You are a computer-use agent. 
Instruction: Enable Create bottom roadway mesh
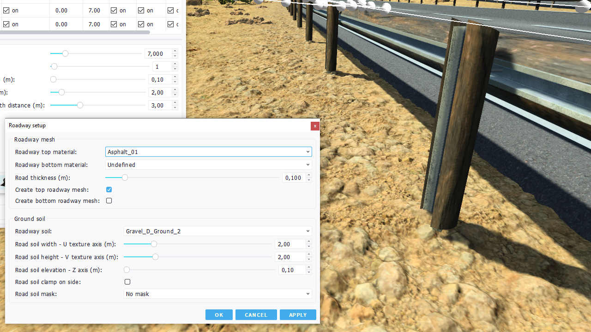109,201
